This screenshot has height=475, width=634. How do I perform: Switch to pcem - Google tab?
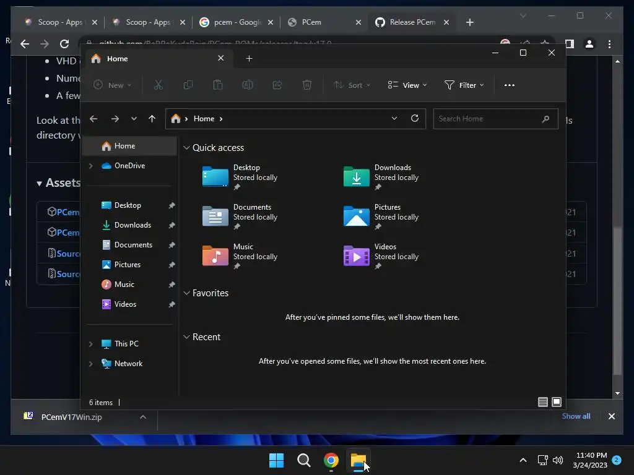(238, 22)
